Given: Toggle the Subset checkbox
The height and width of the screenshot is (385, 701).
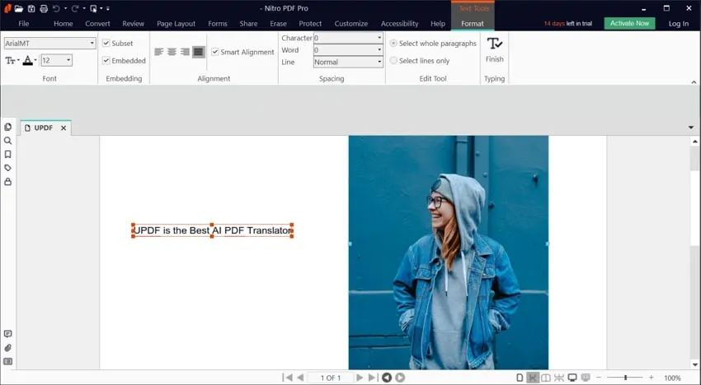Looking at the screenshot, I should [x=106, y=44].
